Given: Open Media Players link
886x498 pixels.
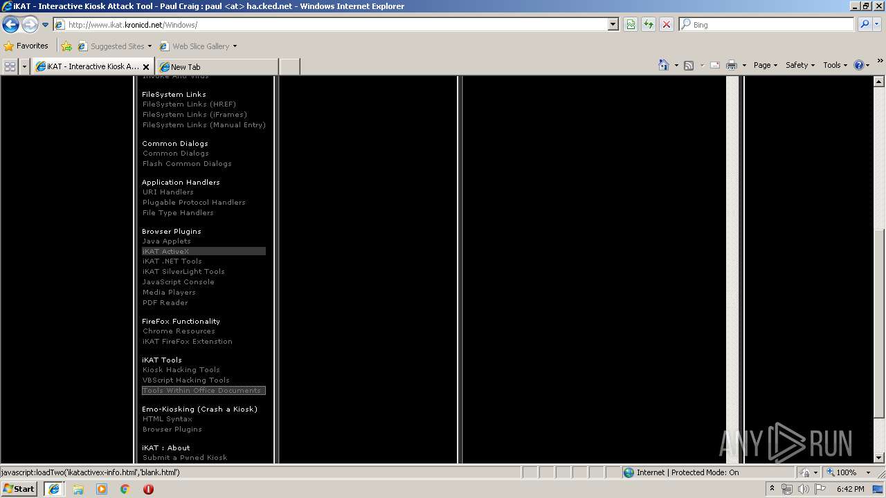Looking at the screenshot, I should click(x=169, y=293).
